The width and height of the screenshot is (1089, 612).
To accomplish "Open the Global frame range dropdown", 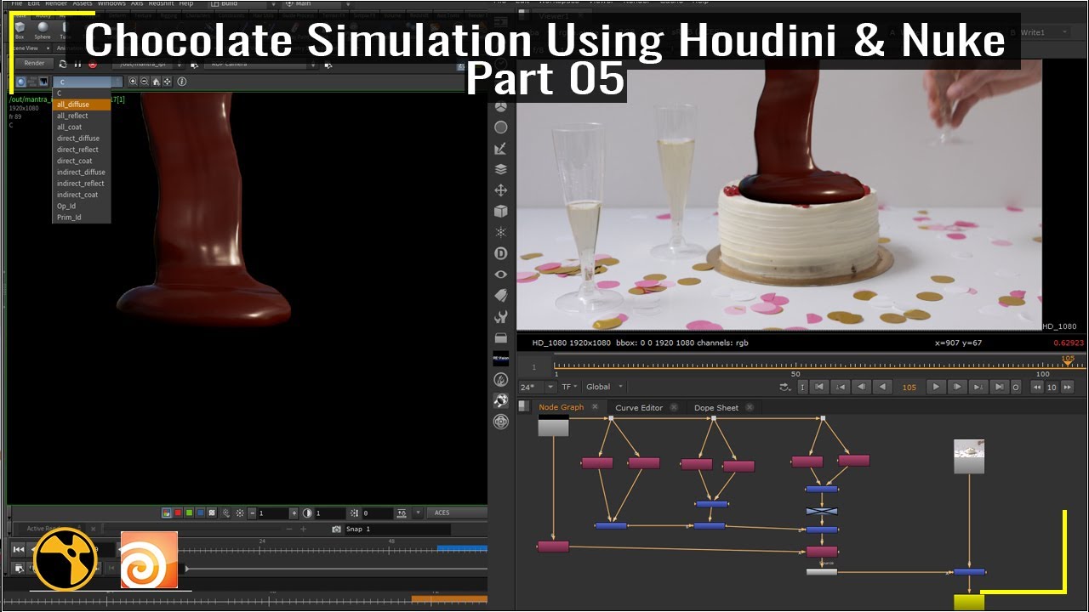I will tap(605, 387).
